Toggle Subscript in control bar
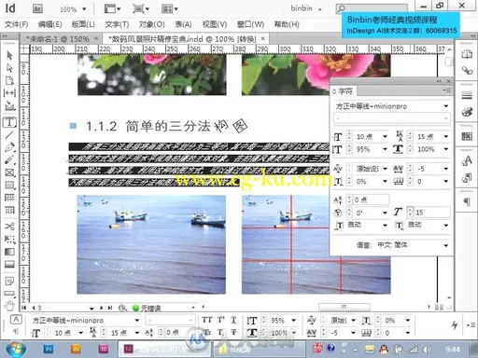Image resolution: width=478 pixels, height=358 pixels. [x=221, y=333]
